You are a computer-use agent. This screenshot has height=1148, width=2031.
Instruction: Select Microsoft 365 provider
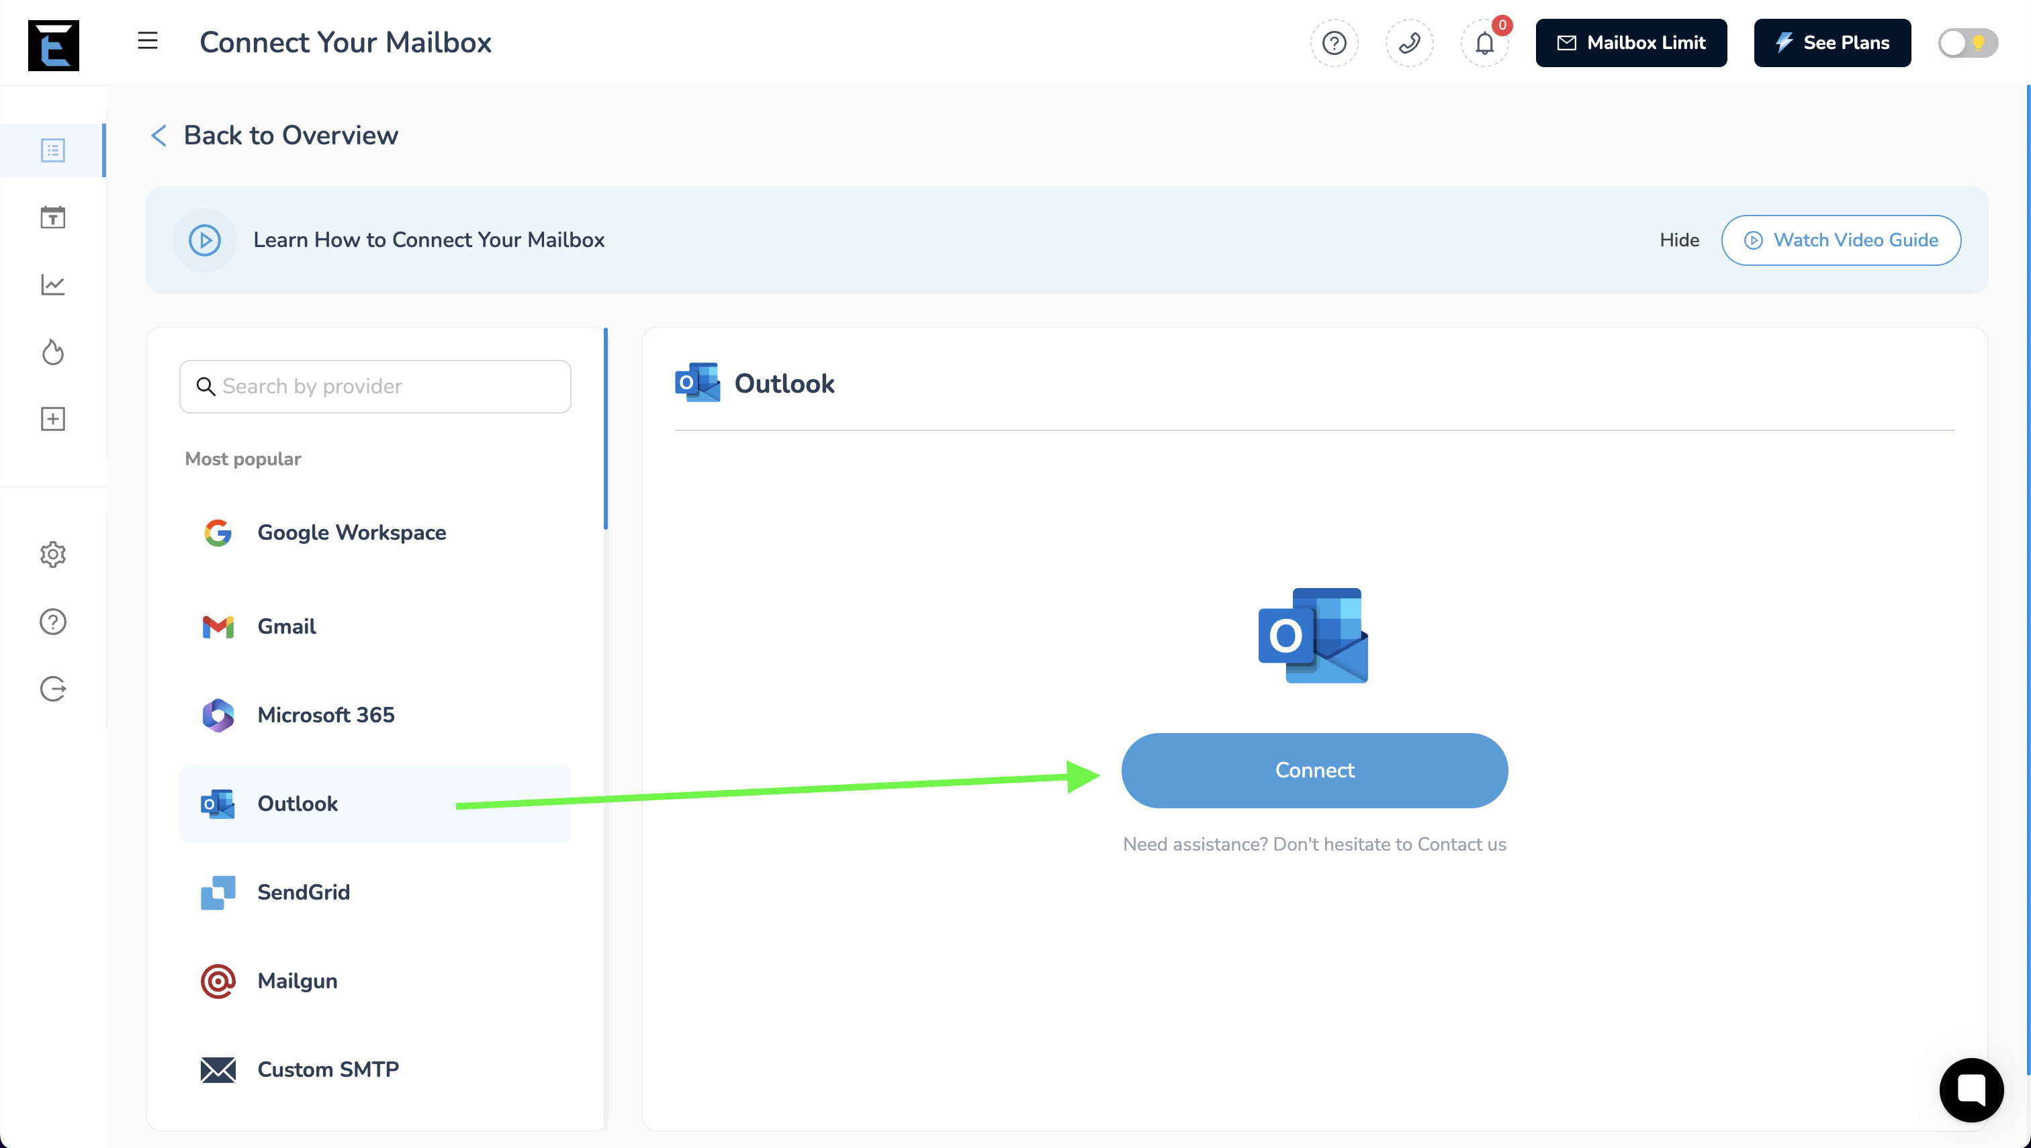(x=326, y=715)
